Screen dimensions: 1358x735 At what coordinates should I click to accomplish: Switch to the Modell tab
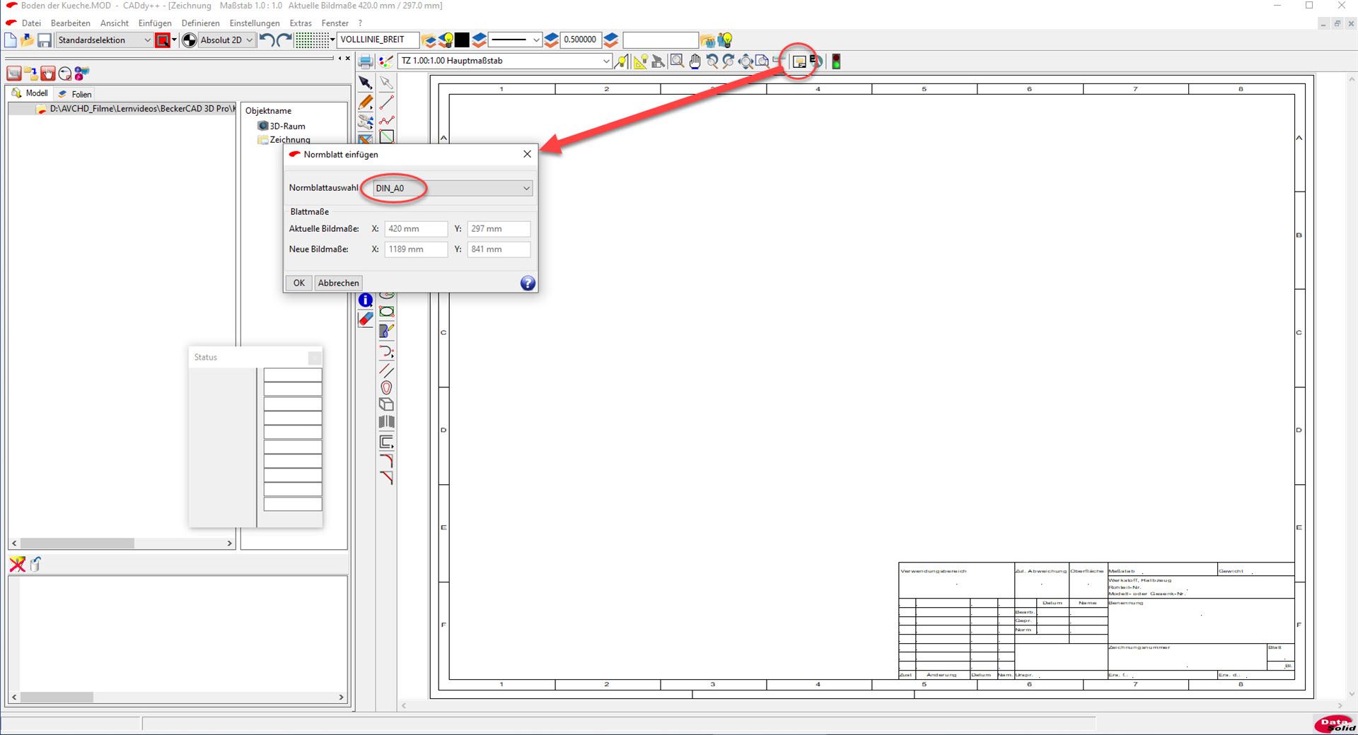click(30, 93)
